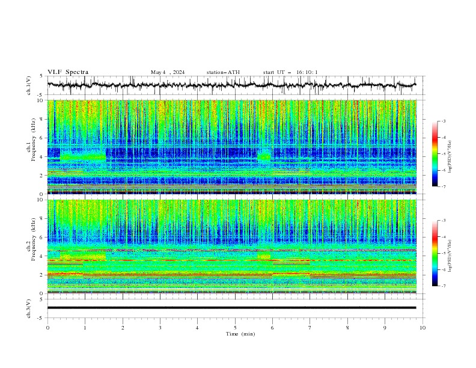Click the "ch.1 Frequency (kHz)" axis label

31,140
